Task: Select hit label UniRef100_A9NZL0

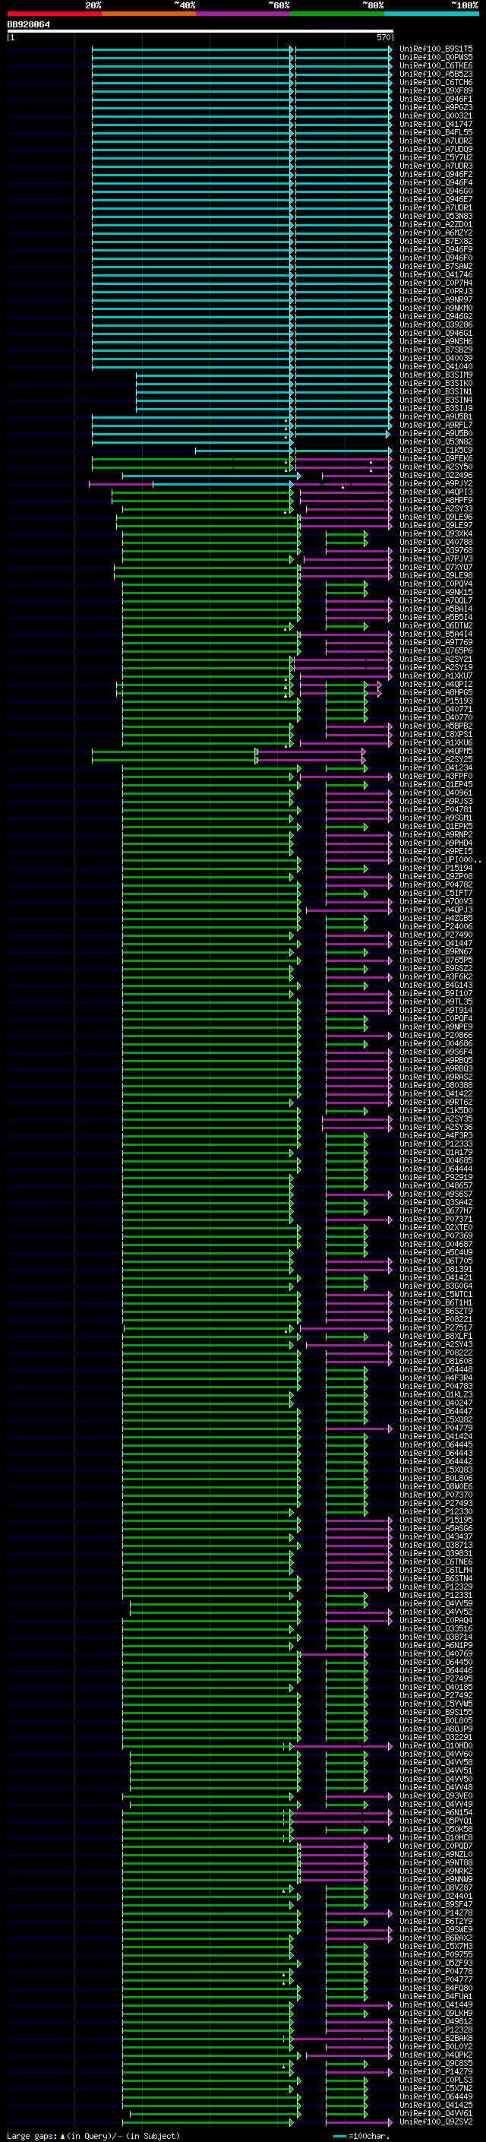Action: click(x=436, y=1853)
